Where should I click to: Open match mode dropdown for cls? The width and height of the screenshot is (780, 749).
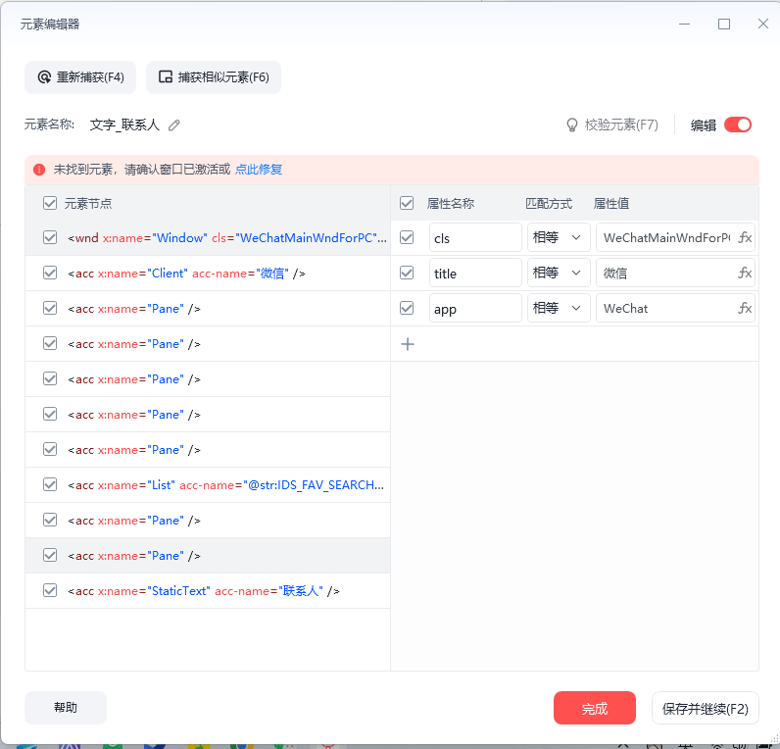pos(559,237)
